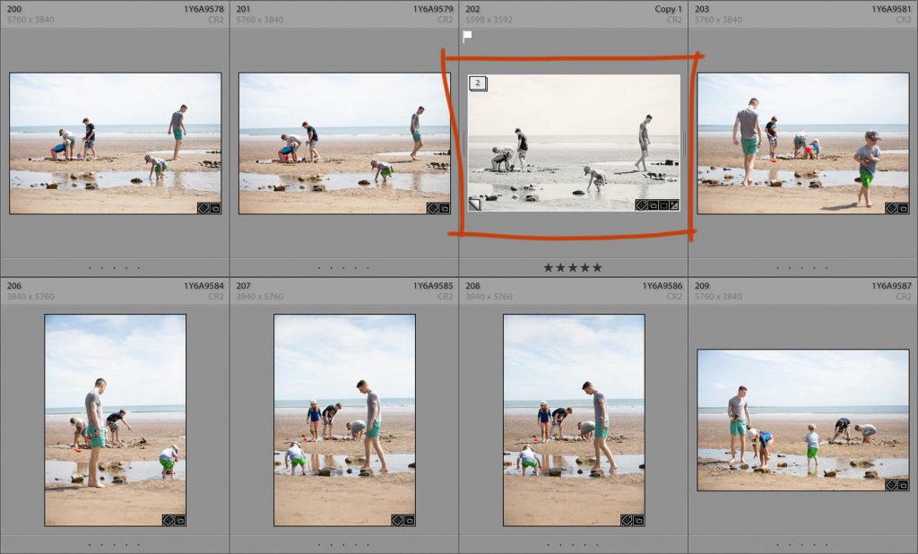Click the index number 202
This screenshot has height=554, width=918.
tap(472, 9)
